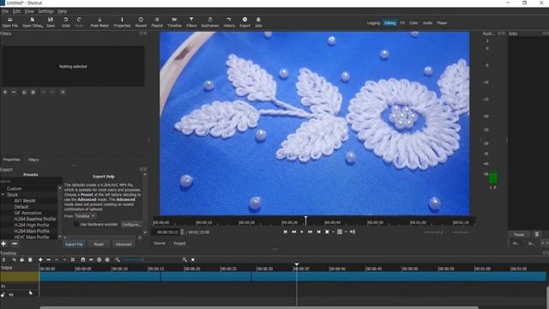The width and height of the screenshot is (549, 309).
Task: Collapse the Stock presets group
Action: pyautogui.click(x=3, y=195)
